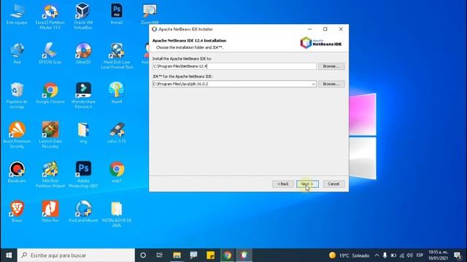Click the taskbar search box
467x262 pixels.
point(76,255)
